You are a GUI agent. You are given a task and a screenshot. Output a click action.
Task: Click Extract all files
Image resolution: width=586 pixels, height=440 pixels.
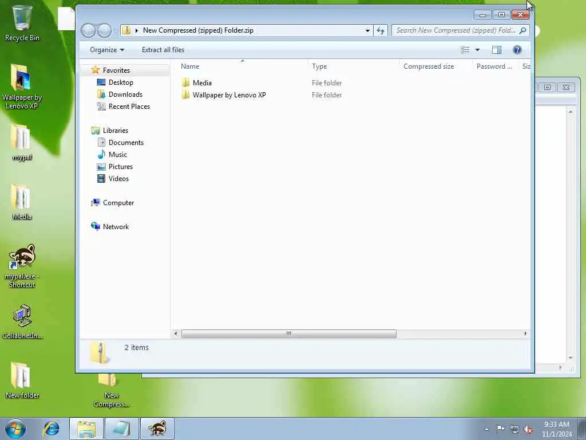point(163,50)
